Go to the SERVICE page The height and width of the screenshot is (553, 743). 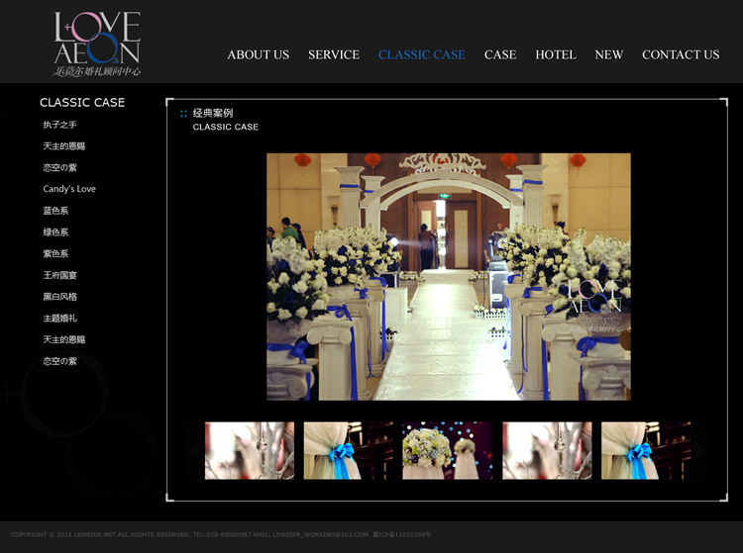click(333, 55)
